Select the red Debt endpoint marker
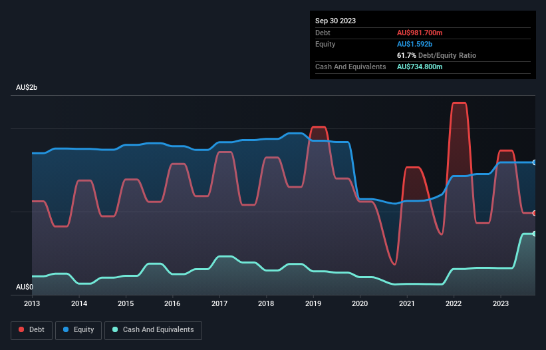Screen dimensions: 546x350 [x=535, y=213]
